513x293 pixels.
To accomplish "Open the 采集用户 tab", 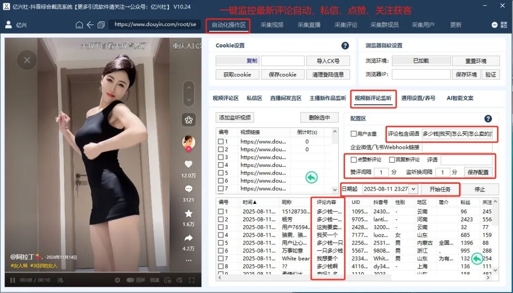I will [423, 25].
